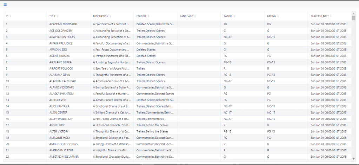359x165 pixels.
Task: Click the ALIEN CENTER title cell
Action: click(59, 112)
